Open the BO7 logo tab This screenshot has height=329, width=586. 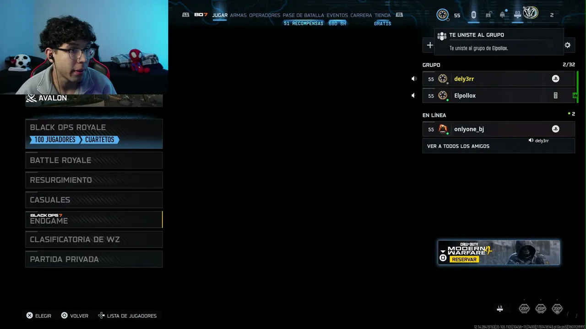coord(201,15)
